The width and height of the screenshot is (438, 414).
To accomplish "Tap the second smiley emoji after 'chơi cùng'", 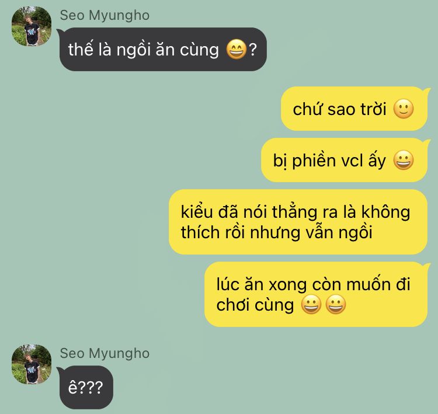I will coord(336,304).
